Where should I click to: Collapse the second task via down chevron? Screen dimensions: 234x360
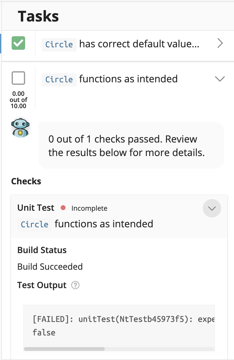(x=220, y=79)
